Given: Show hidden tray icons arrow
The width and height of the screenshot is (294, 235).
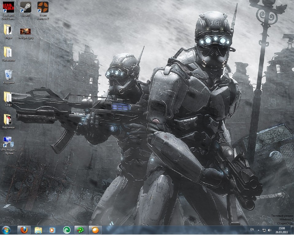Looking at the screenshot, I should pos(259,230).
